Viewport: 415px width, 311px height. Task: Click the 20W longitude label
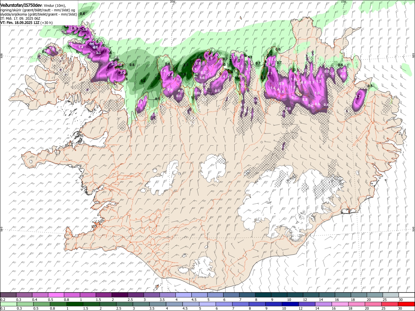tap(172, 2)
